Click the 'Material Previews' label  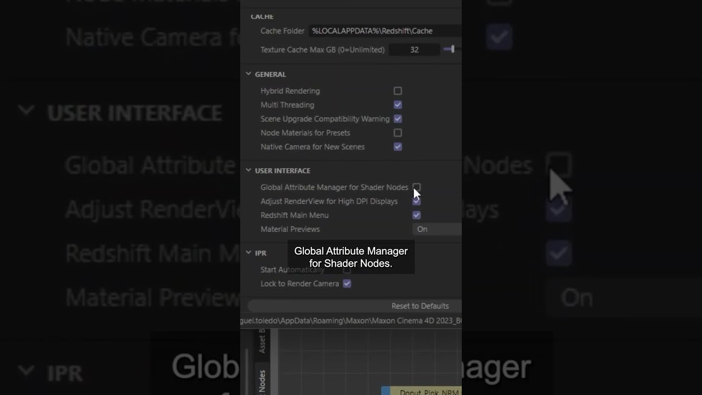point(290,229)
